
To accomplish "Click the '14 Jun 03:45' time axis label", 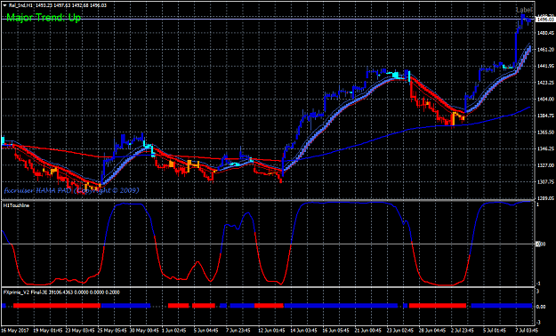I will pos(305,330).
